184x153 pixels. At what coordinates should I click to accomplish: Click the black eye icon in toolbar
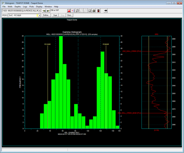point(106,11)
